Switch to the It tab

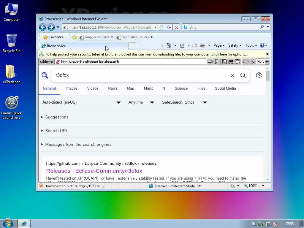tap(164, 88)
